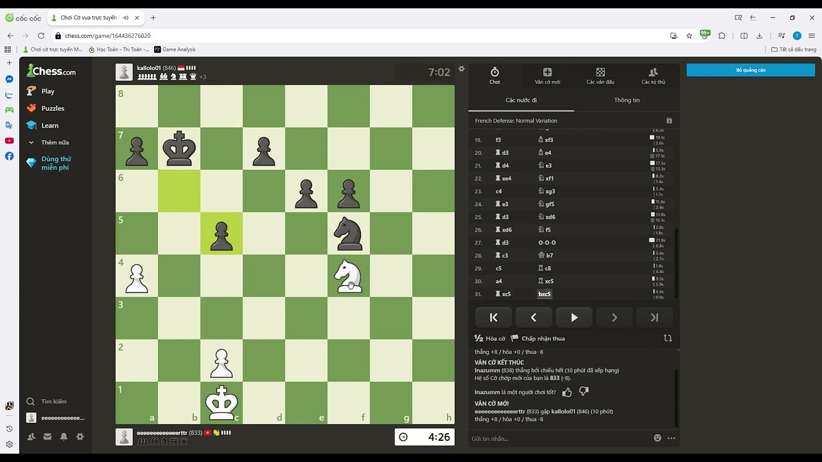Switch to the Các nước đi tab

(521, 100)
